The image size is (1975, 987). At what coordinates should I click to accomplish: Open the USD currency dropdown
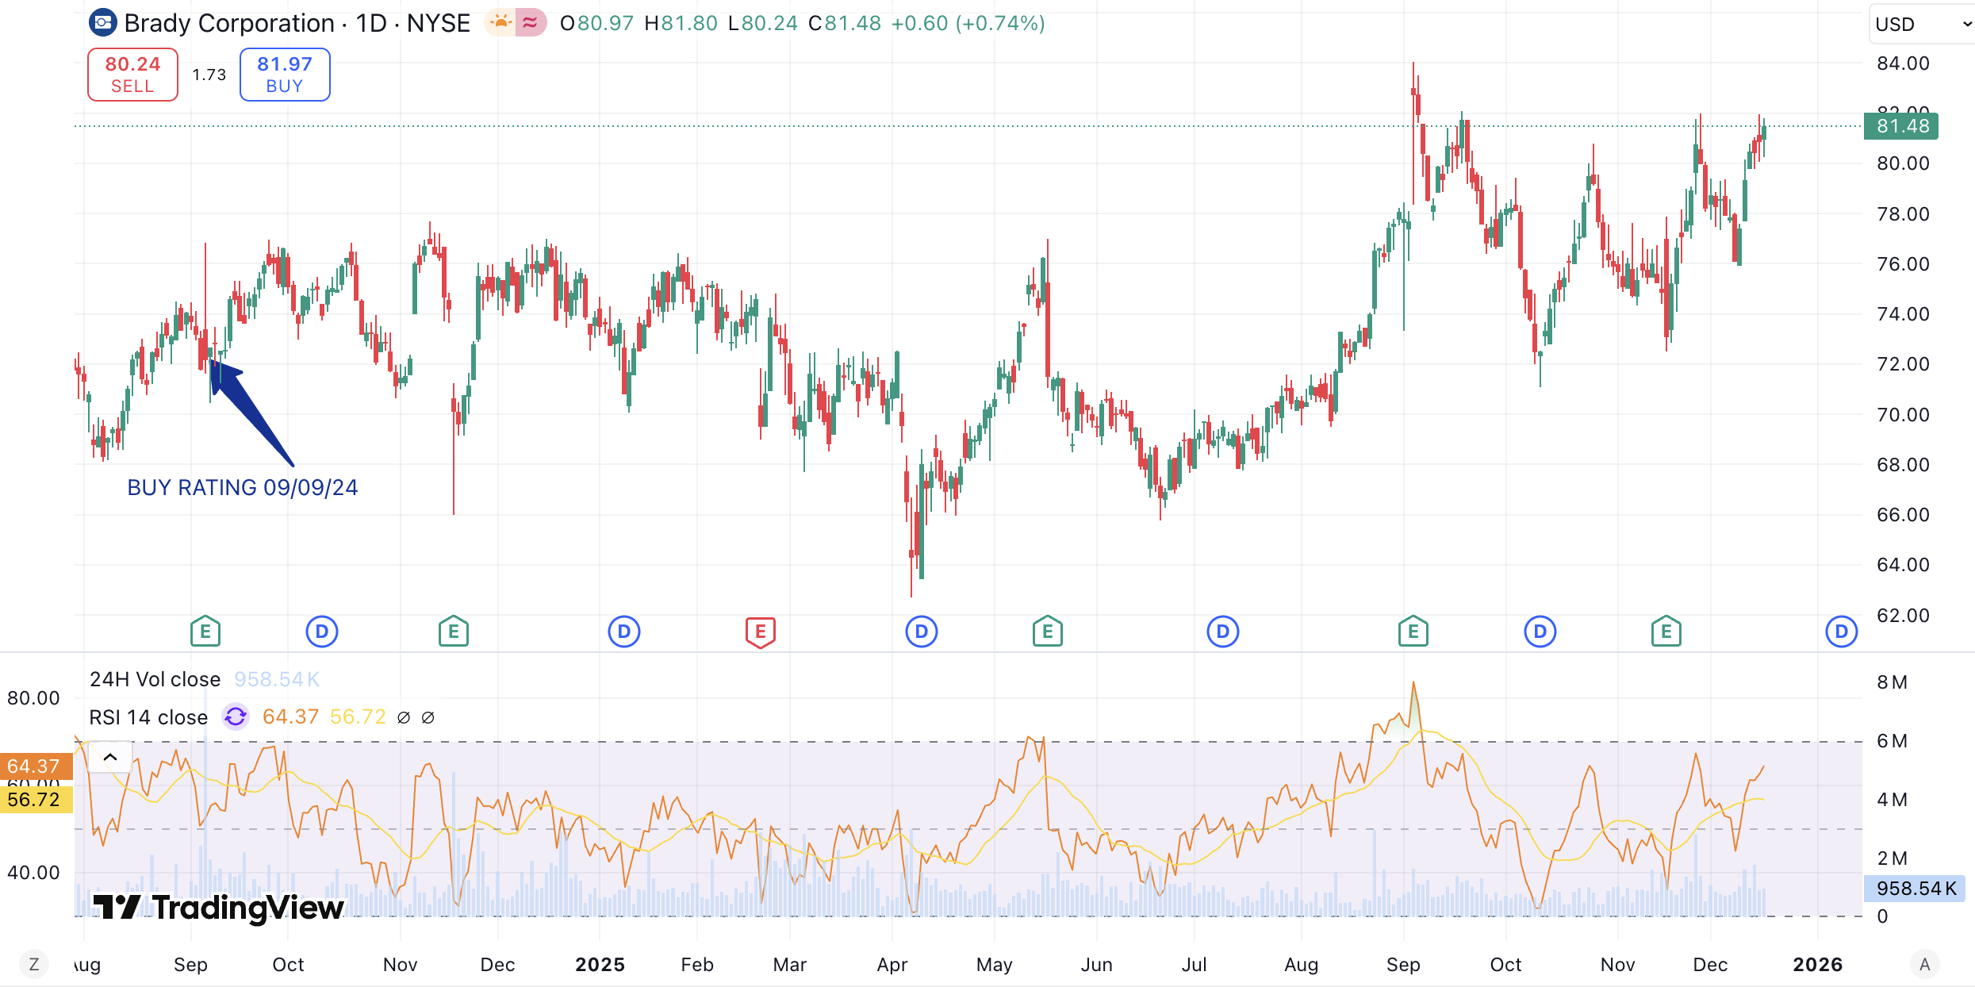(1921, 24)
